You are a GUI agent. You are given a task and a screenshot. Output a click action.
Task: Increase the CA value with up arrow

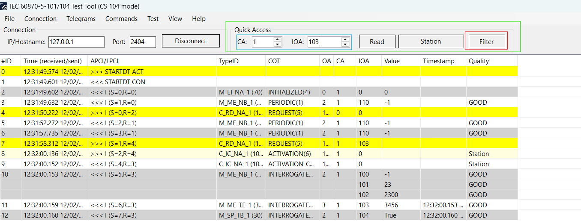tap(278, 39)
